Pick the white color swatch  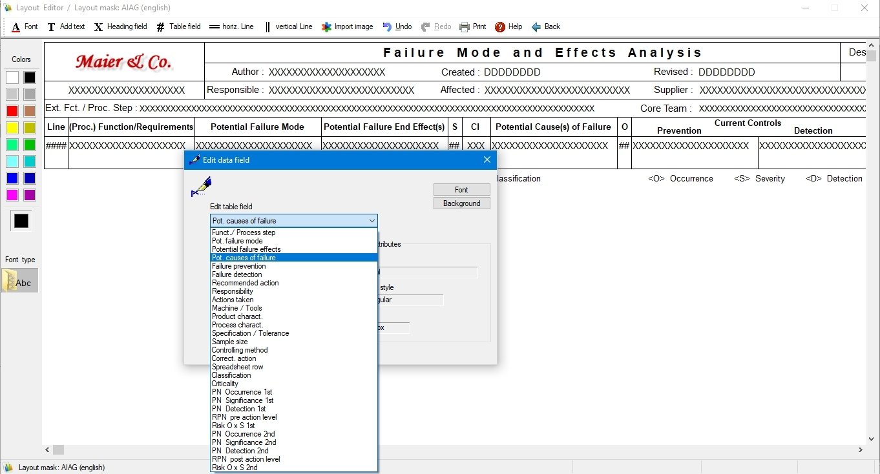pos(12,77)
